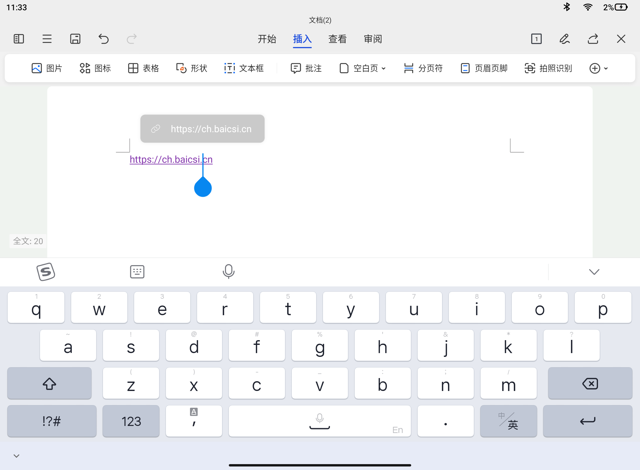Open 拍照识别 photo recognition

click(548, 68)
